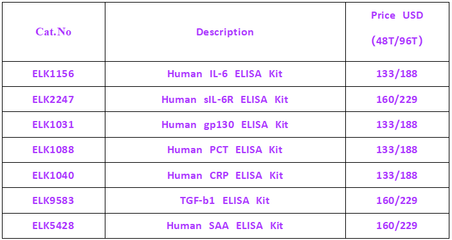Click Human IL-6 ELISA Kit description

pyautogui.click(x=225, y=74)
